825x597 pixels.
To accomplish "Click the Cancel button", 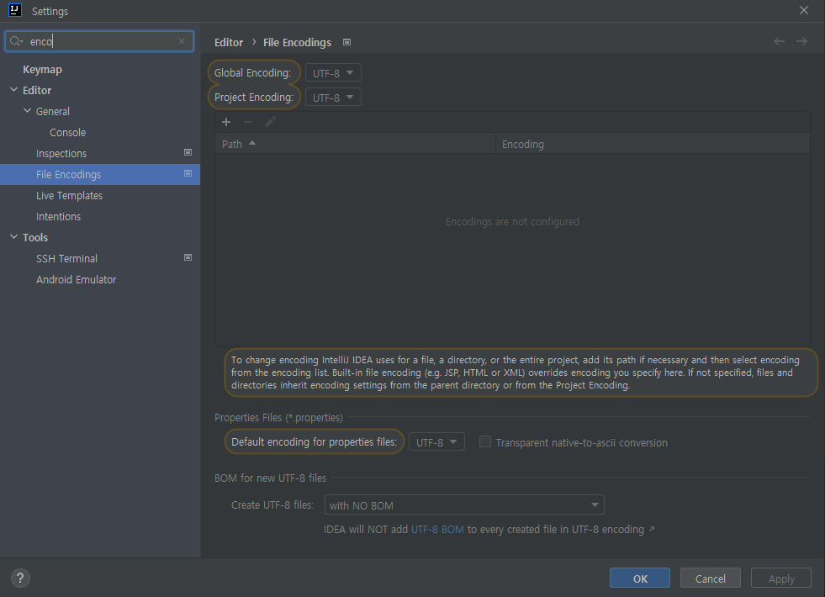I will tap(711, 578).
